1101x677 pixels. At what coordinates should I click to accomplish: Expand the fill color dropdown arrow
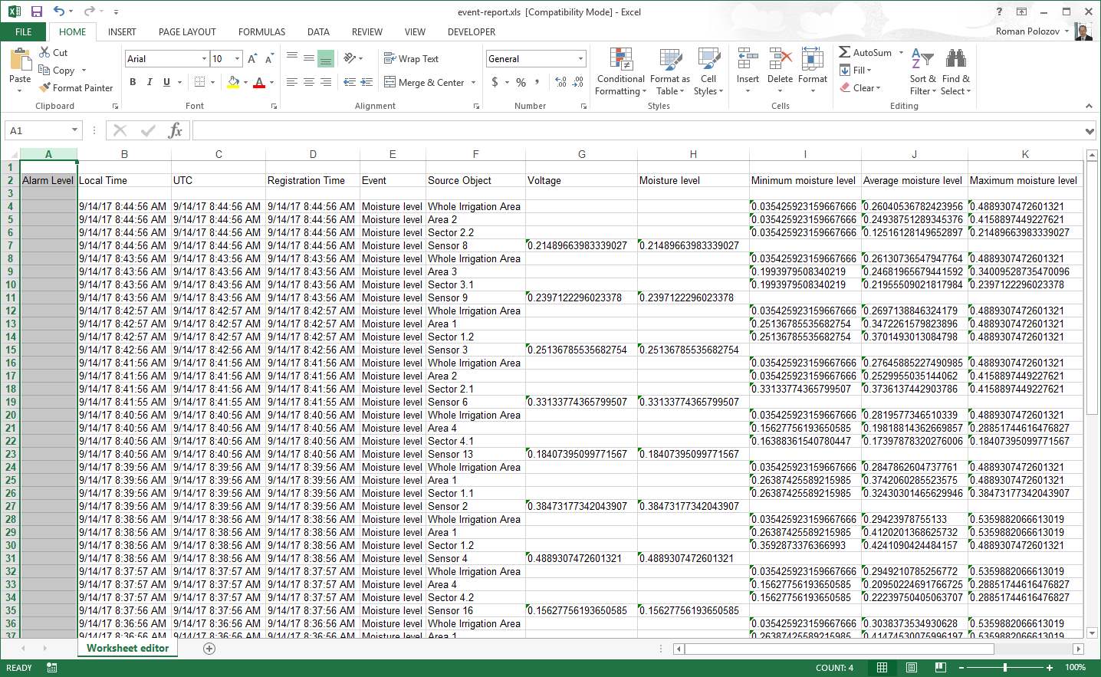coord(245,82)
